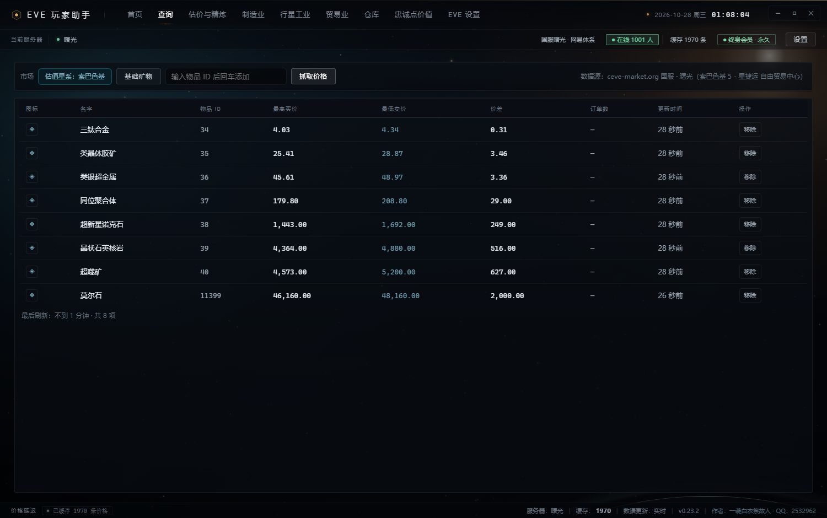The height and width of the screenshot is (518, 827).
Task: Click the 终身会员 · 永久 badge
Action: [x=746, y=40]
